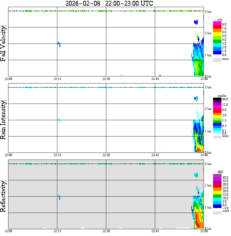Select the gray none swatch in the dBZ legend

point(217,213)
